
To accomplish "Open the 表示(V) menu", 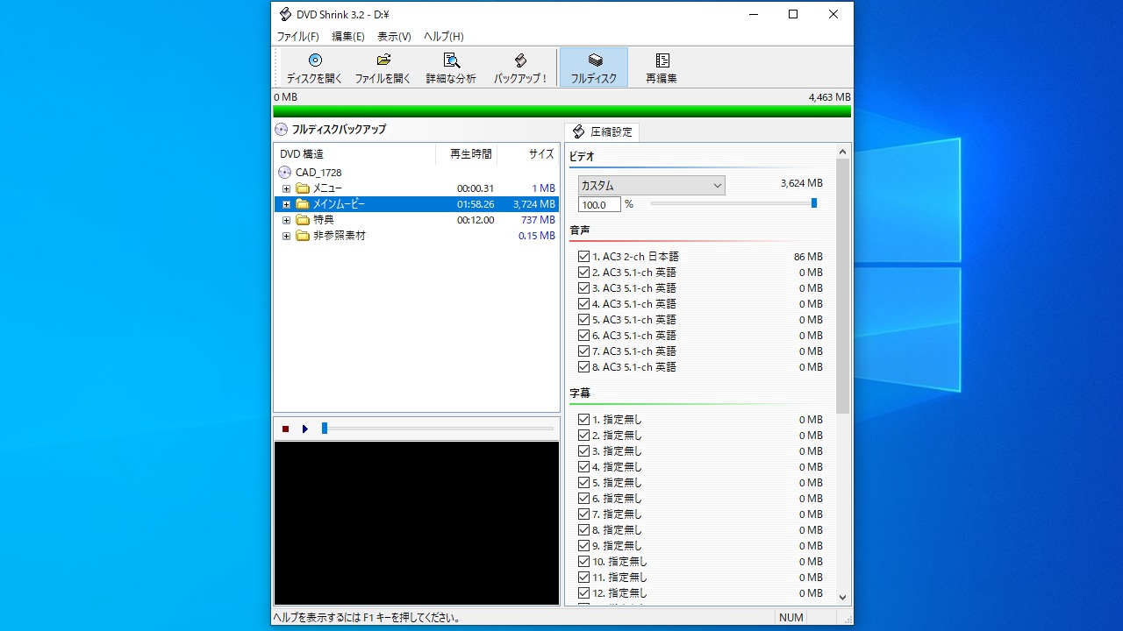I will click(x=394, y=37).
